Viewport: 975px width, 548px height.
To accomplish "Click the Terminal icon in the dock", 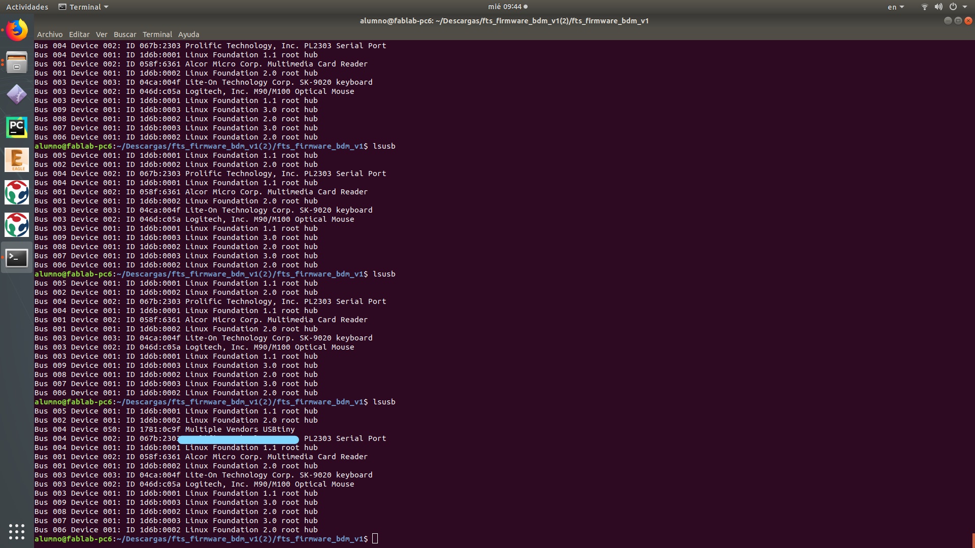I will click(x=17, y=258).
